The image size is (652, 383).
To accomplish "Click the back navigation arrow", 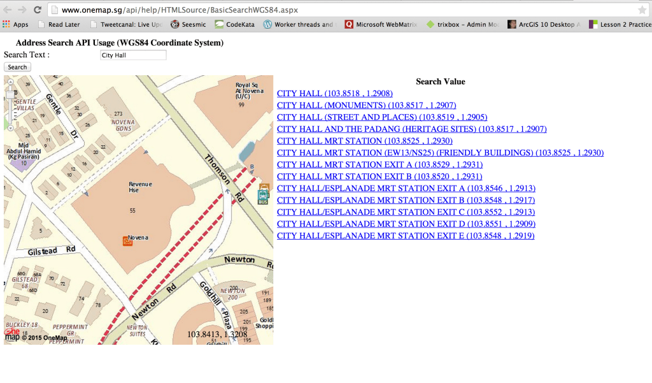I will point(8,10).
